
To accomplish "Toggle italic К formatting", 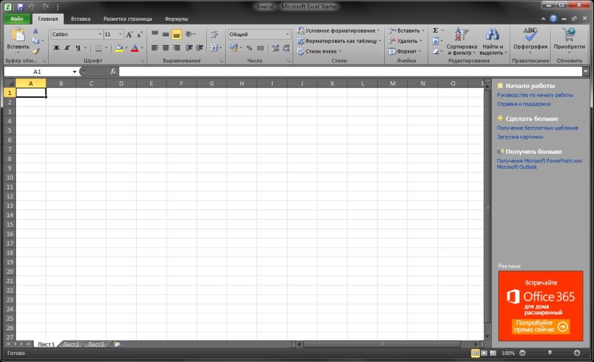I will click(x=67, y=48).
